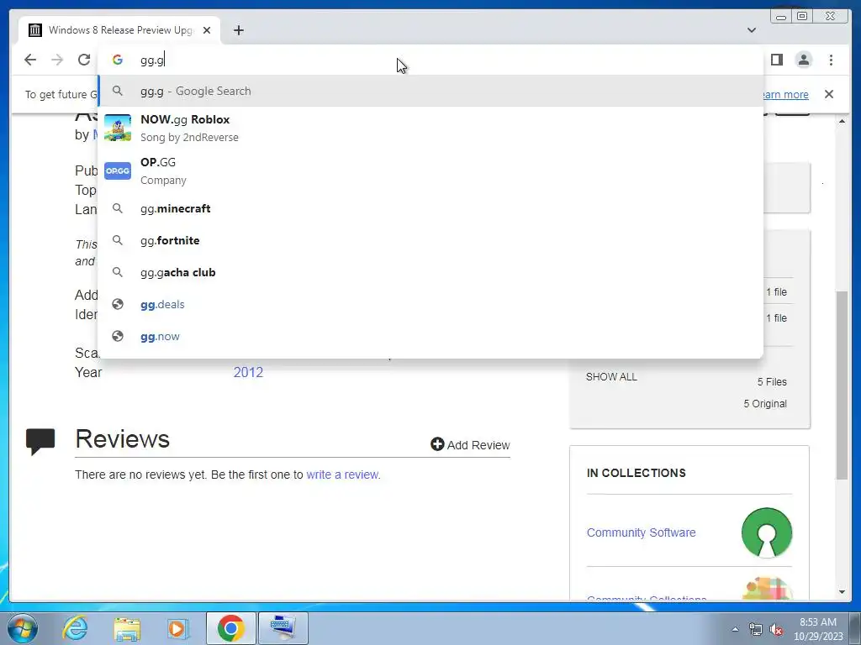This screenshot has width=861, height=645.
Task: Click the green Community Software logo
Action: (767, 532)
